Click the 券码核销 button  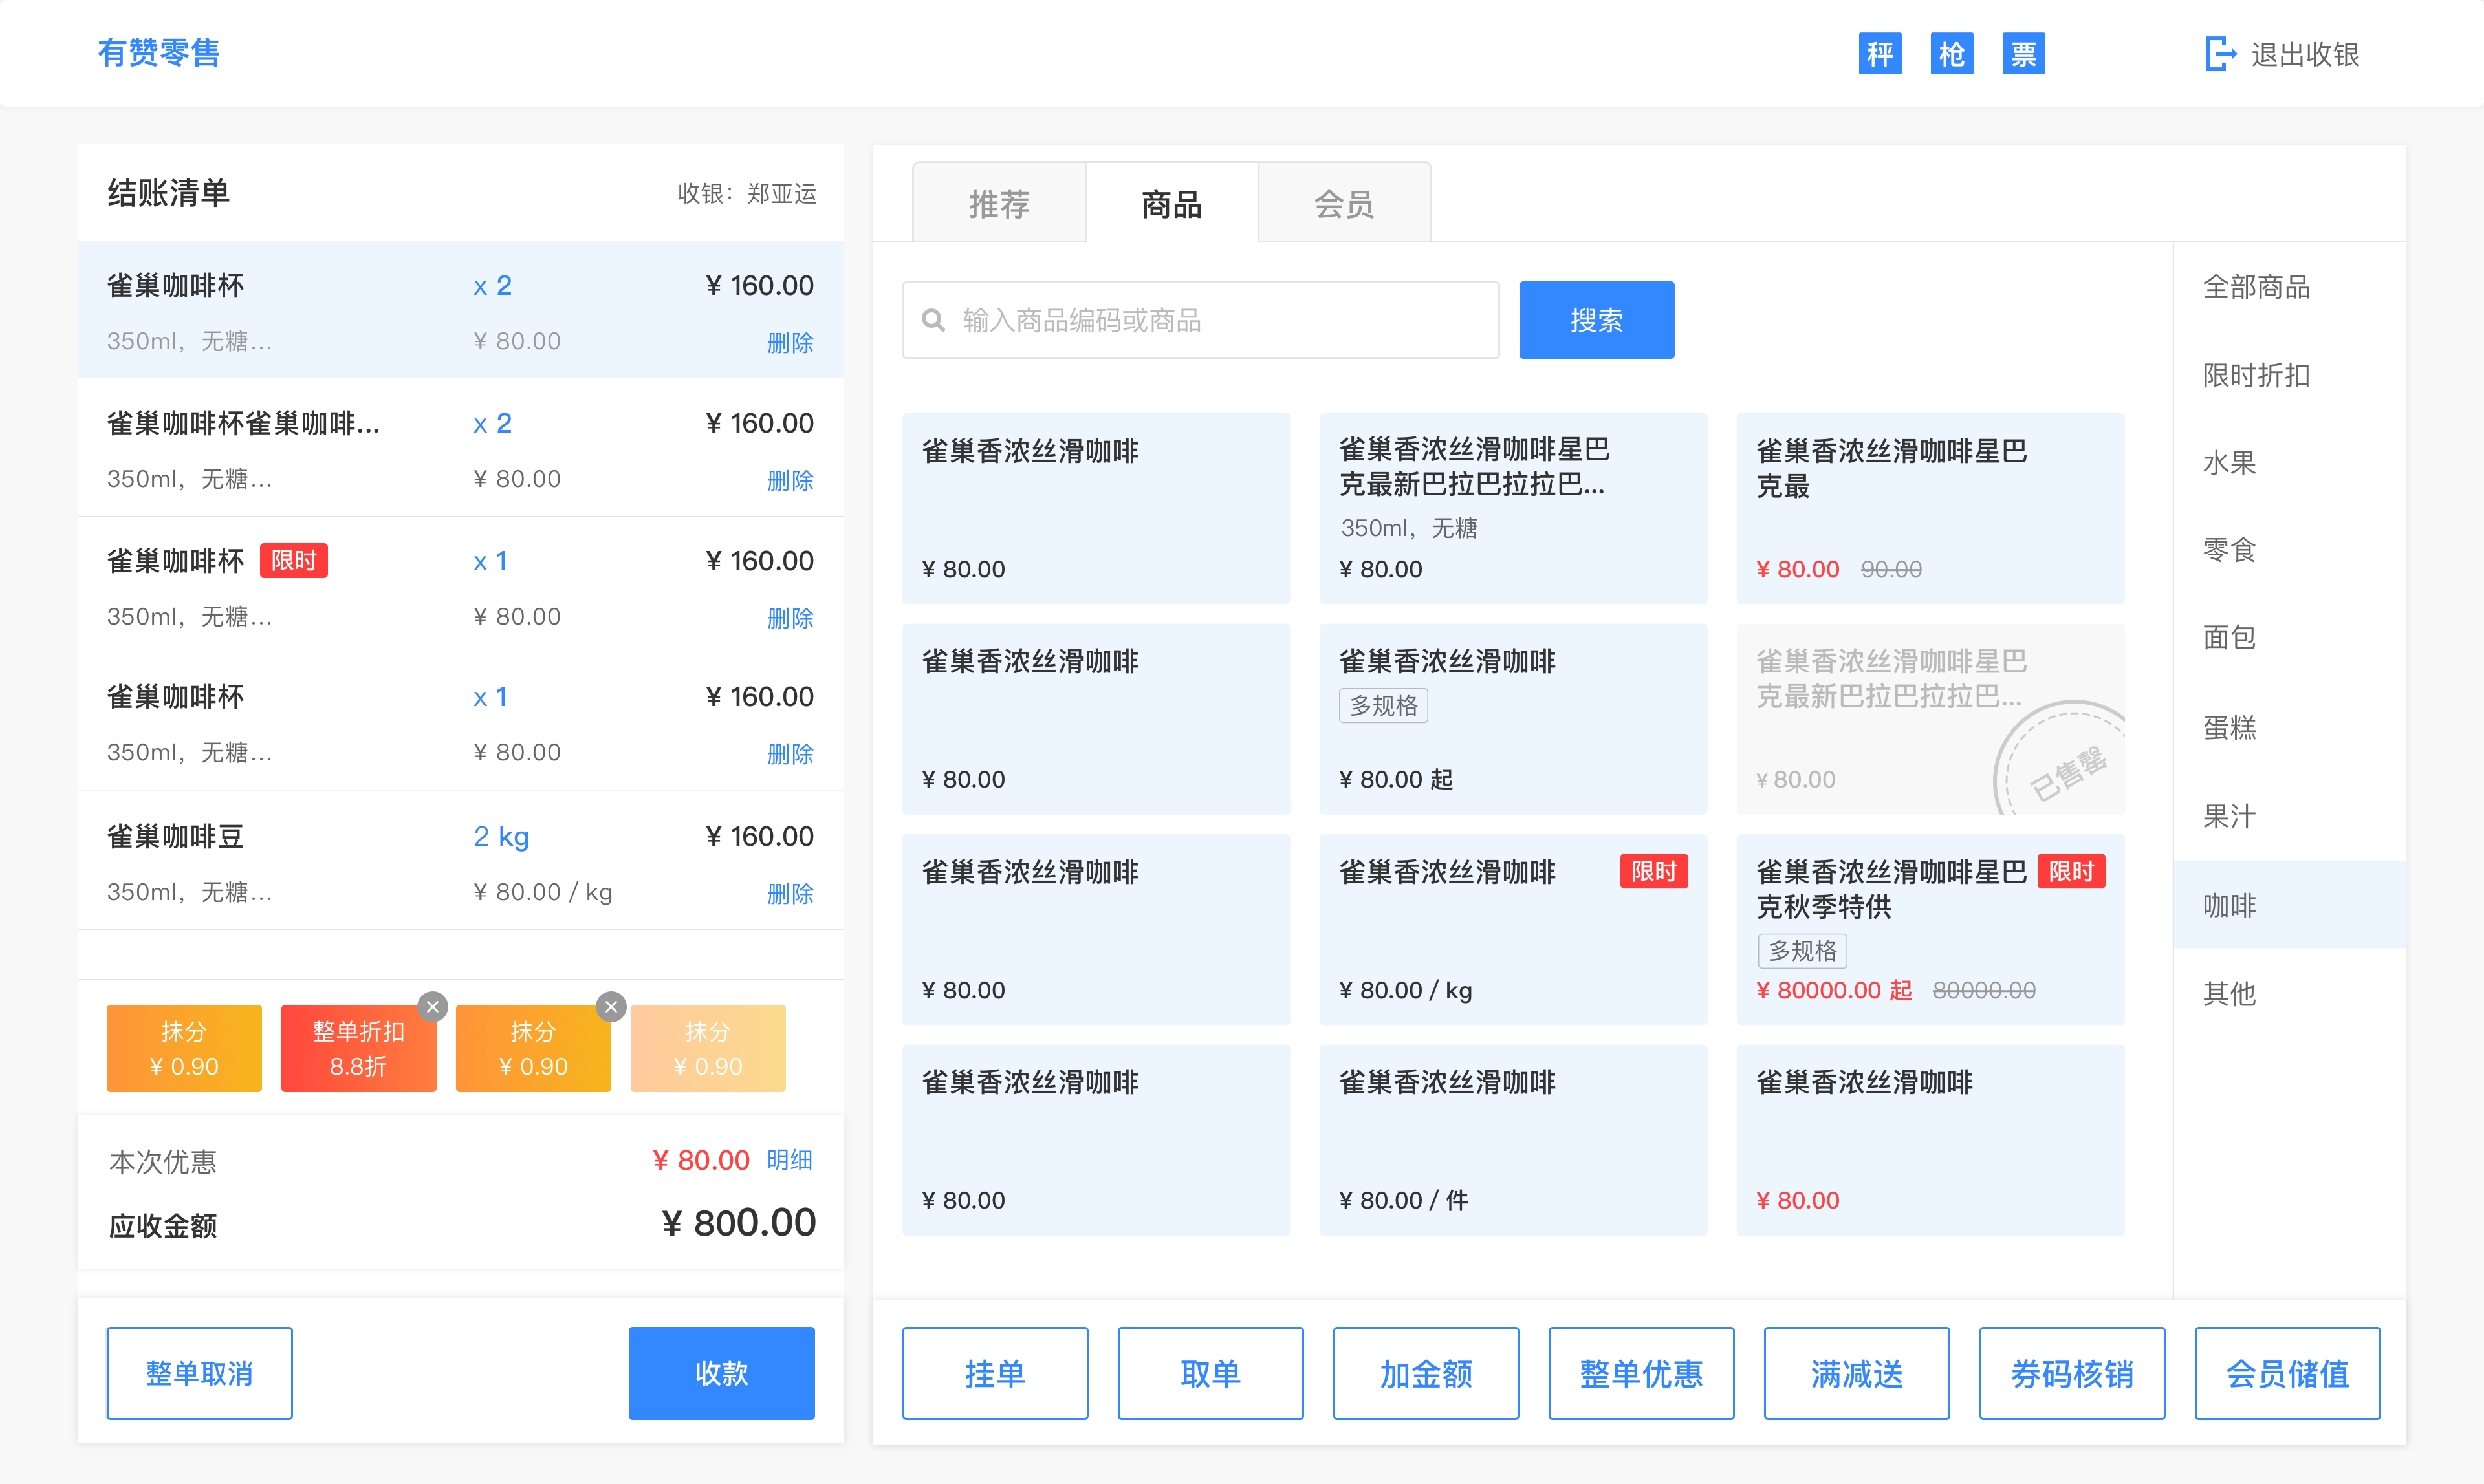pyautogui.click(x=2072, y=1373)
